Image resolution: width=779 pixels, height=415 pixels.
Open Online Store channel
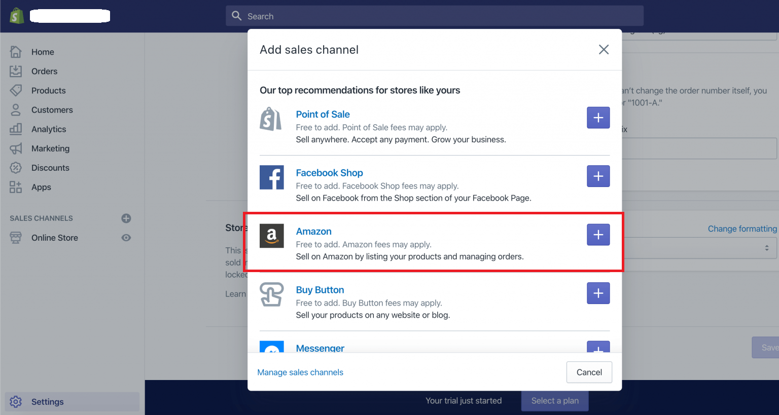point(54,238)
